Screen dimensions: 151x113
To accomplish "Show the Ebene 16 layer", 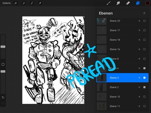I will [144, 49].
